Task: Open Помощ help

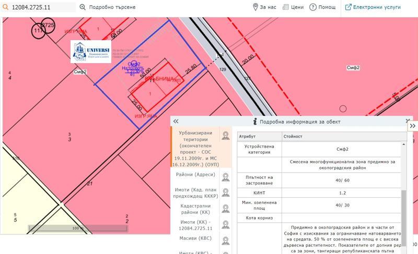Action: (322, 7)
